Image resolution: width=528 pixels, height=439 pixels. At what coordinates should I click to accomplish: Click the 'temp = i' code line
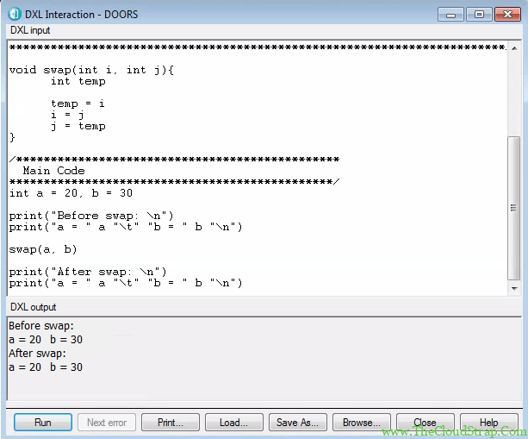78,103
